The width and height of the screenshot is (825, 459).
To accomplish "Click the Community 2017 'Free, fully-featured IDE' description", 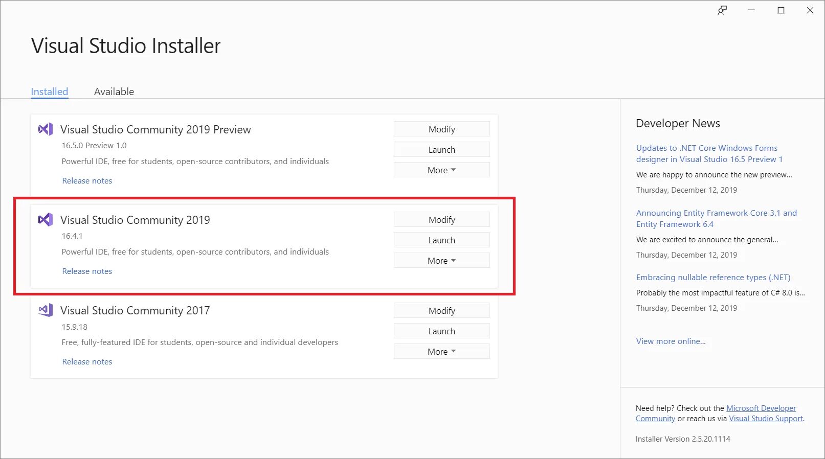I will coord(200,342).
